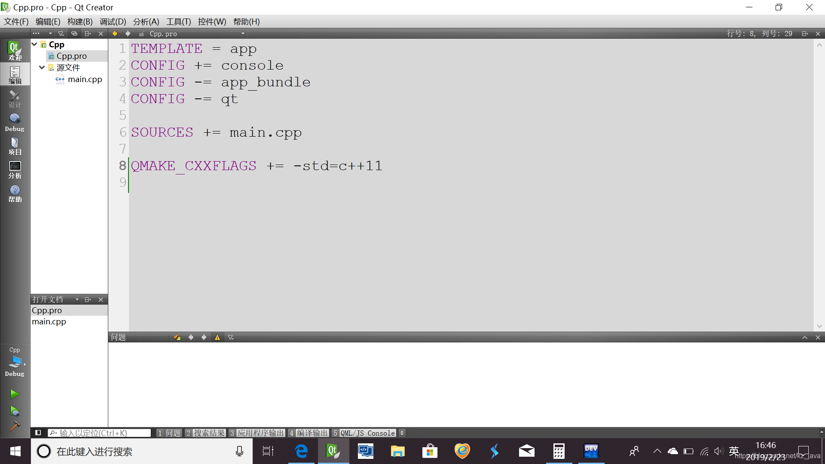Screen dimensions: 825x464
Task: Clear the Issues pane
Action: [x=177, y=337]
